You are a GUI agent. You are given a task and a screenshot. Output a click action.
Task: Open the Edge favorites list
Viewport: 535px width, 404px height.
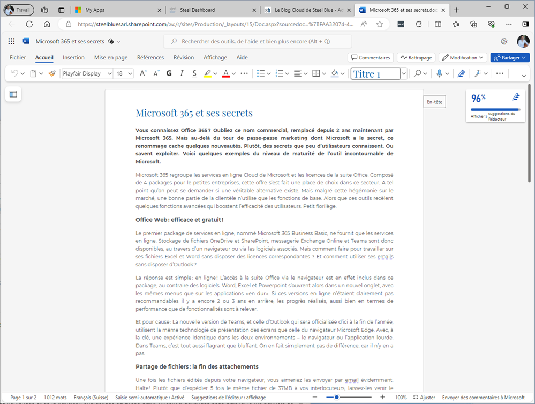[x=456, y=24]
